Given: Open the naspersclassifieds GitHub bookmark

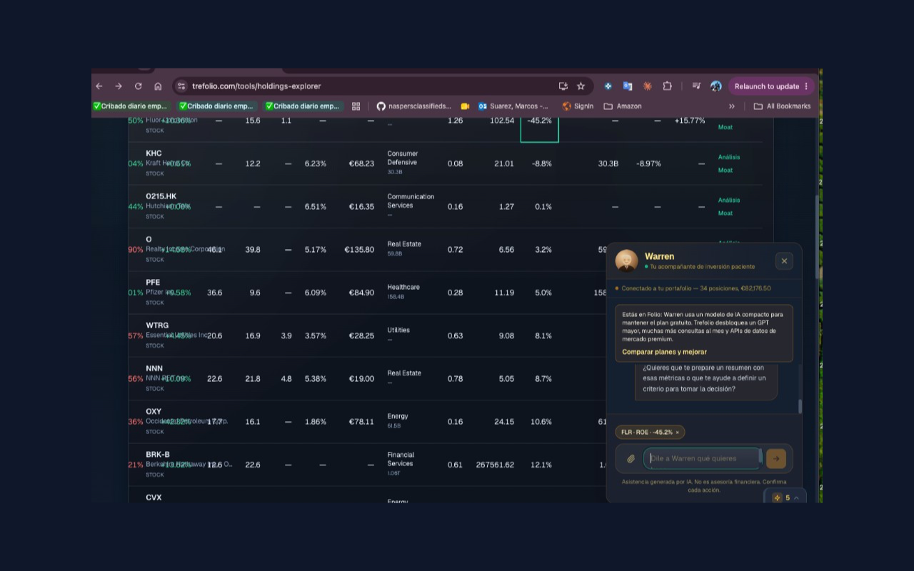Looking at the screenshot, I should tap(414, 106).
